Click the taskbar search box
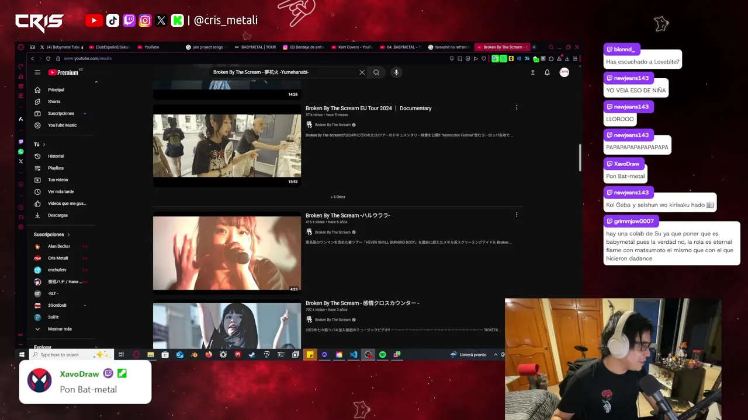748x420 pixels. click(70, 355)
